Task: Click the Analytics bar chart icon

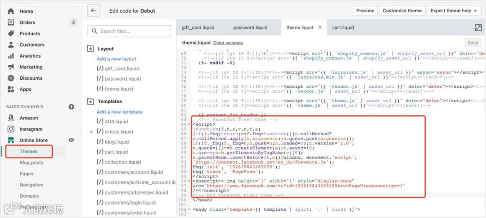Action: click(x=11, y=56)
